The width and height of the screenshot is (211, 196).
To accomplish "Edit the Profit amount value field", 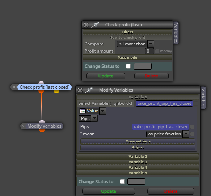I will [x=149, y=51].
